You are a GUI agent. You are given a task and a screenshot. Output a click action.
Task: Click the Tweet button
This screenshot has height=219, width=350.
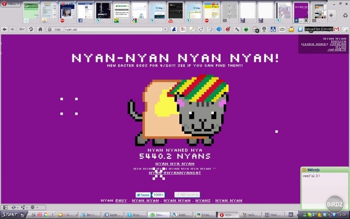(143, 195)
